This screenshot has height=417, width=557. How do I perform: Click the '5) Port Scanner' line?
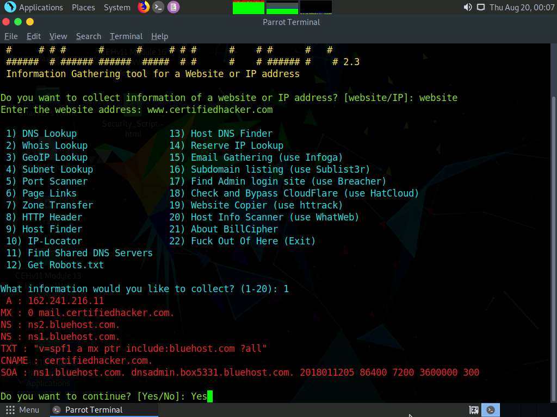pos(47,181)
